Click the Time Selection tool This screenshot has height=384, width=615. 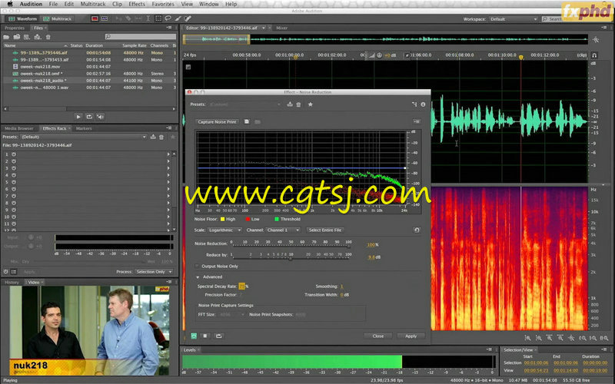pyautogui.click(x=148, y=18)
